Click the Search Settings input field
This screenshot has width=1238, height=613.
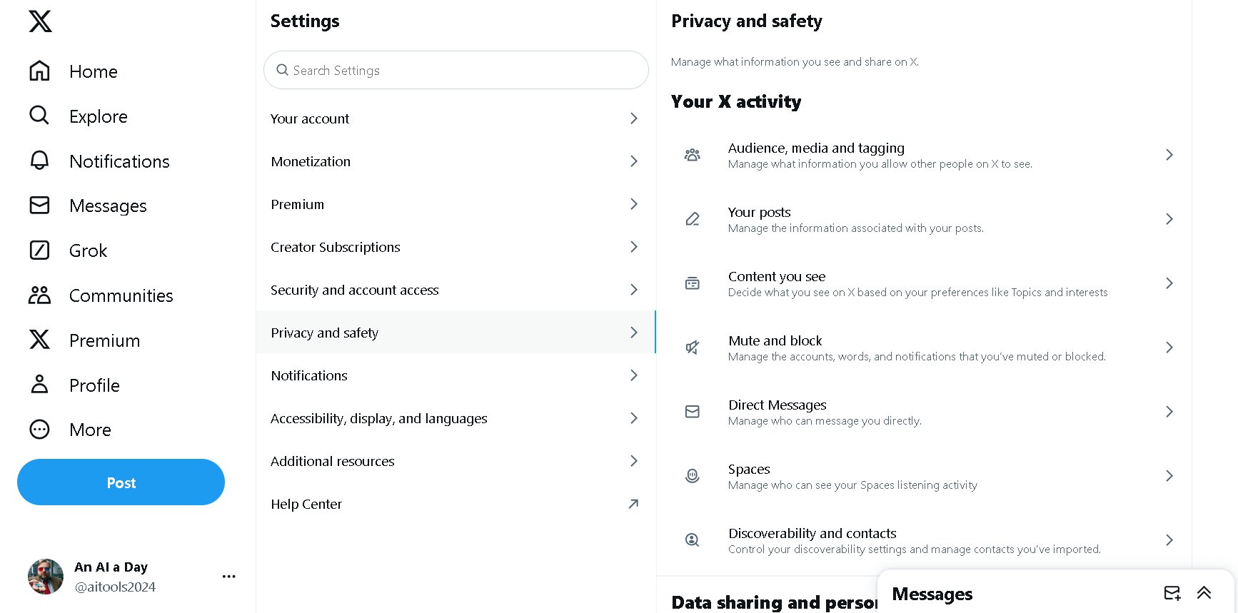[457, 70]
